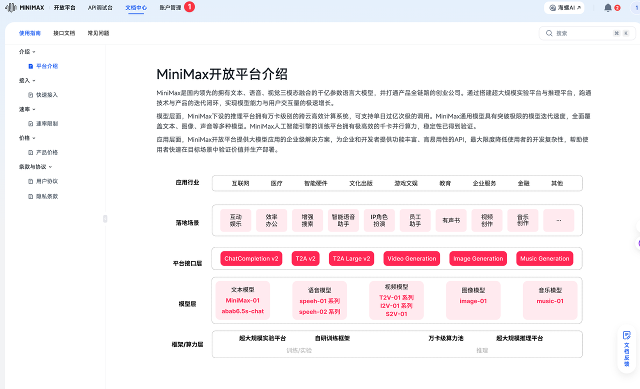Click the 游戏文娱 industry label
This screenshot has width=640, height=389.
[x=406, y=183]
